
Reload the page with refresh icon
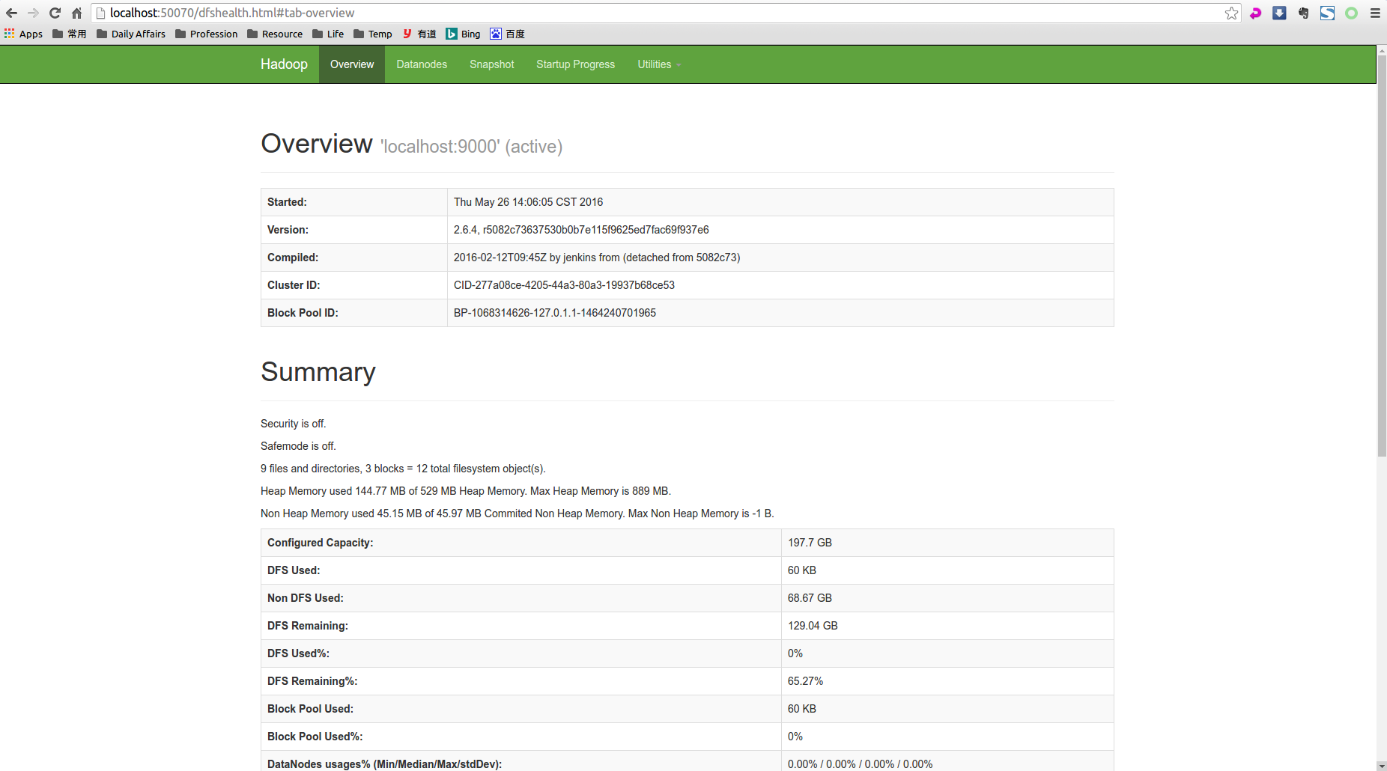tap(55, 13)
